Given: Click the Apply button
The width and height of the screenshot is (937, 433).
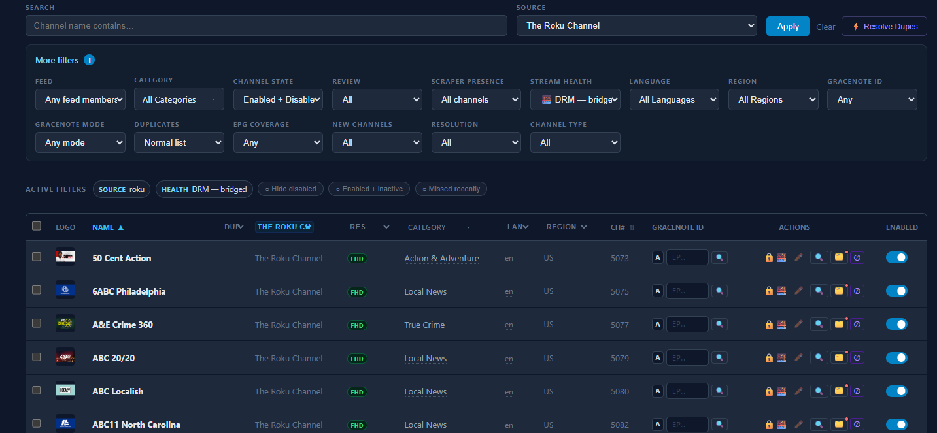Looking at the screenshot, I should point(788,26).
